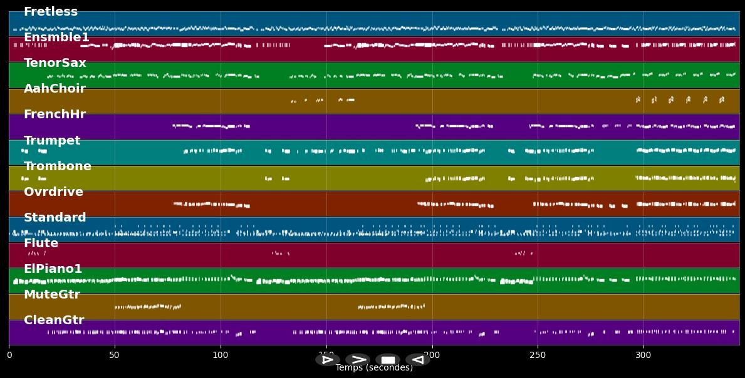Click the white rectangle stop button
The image size is (745, 378).
click(388, 360)
